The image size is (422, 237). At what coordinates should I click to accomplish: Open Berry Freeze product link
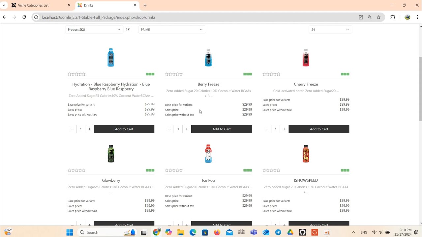tap(208, 84)
